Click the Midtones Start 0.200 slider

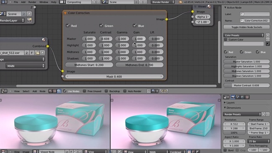tap(89, 65)
